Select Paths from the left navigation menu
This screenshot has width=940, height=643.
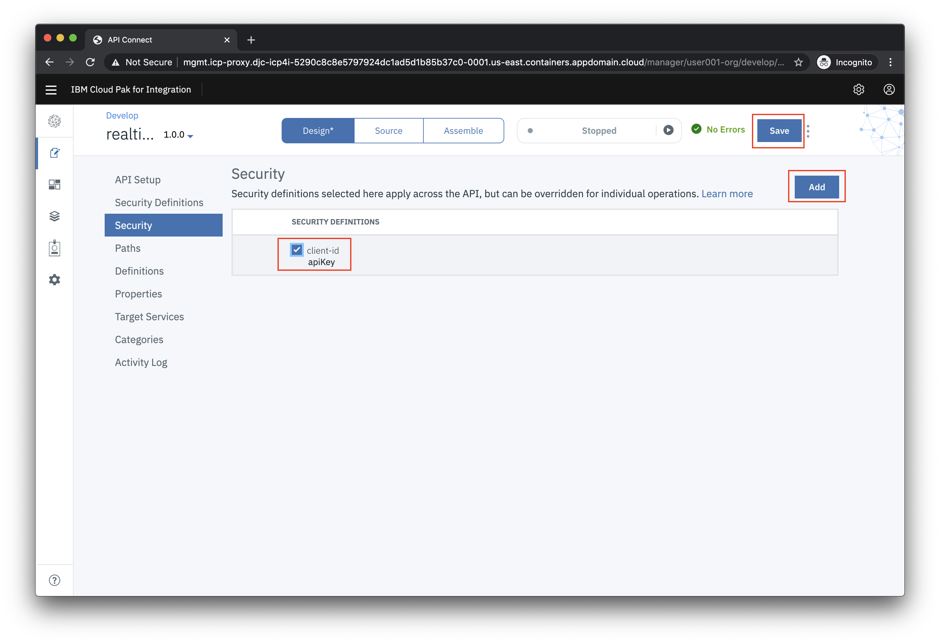pyautogui.click(x=127, y=248)
